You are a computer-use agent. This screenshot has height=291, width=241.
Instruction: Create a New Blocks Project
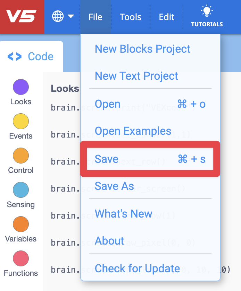click(x=142, y=49)
